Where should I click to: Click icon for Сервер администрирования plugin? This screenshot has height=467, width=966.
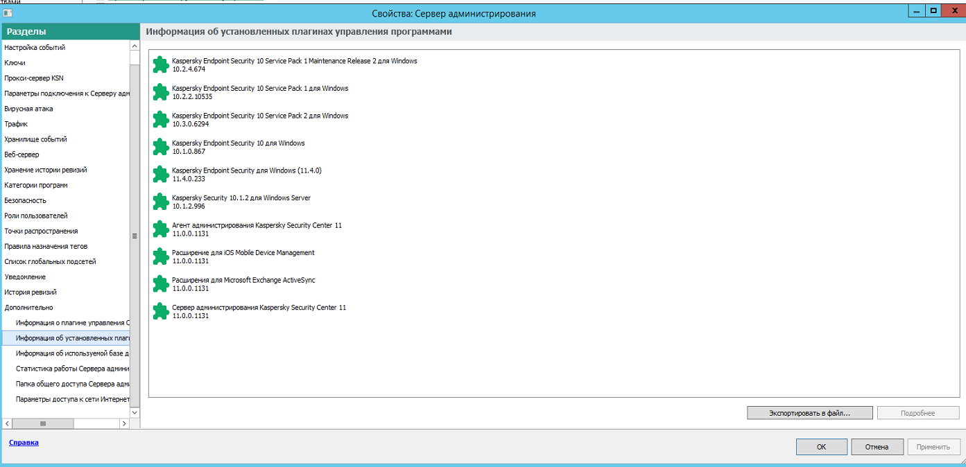[x=161, y=311]
